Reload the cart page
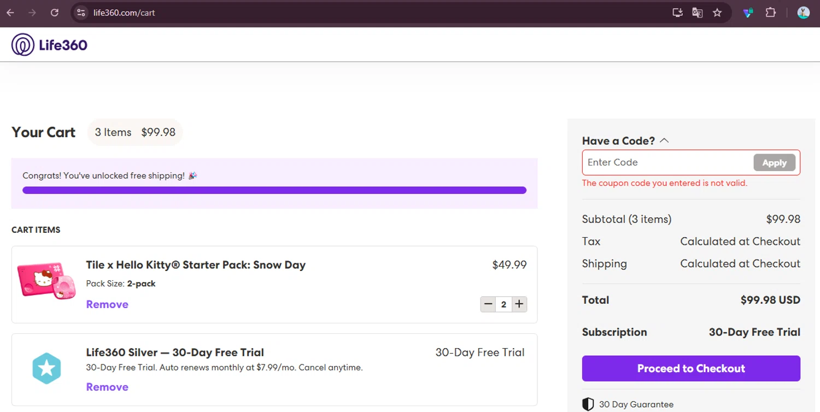Image resolution: width=820 pixels, height=412 pixels. click(x=55, y=13)
